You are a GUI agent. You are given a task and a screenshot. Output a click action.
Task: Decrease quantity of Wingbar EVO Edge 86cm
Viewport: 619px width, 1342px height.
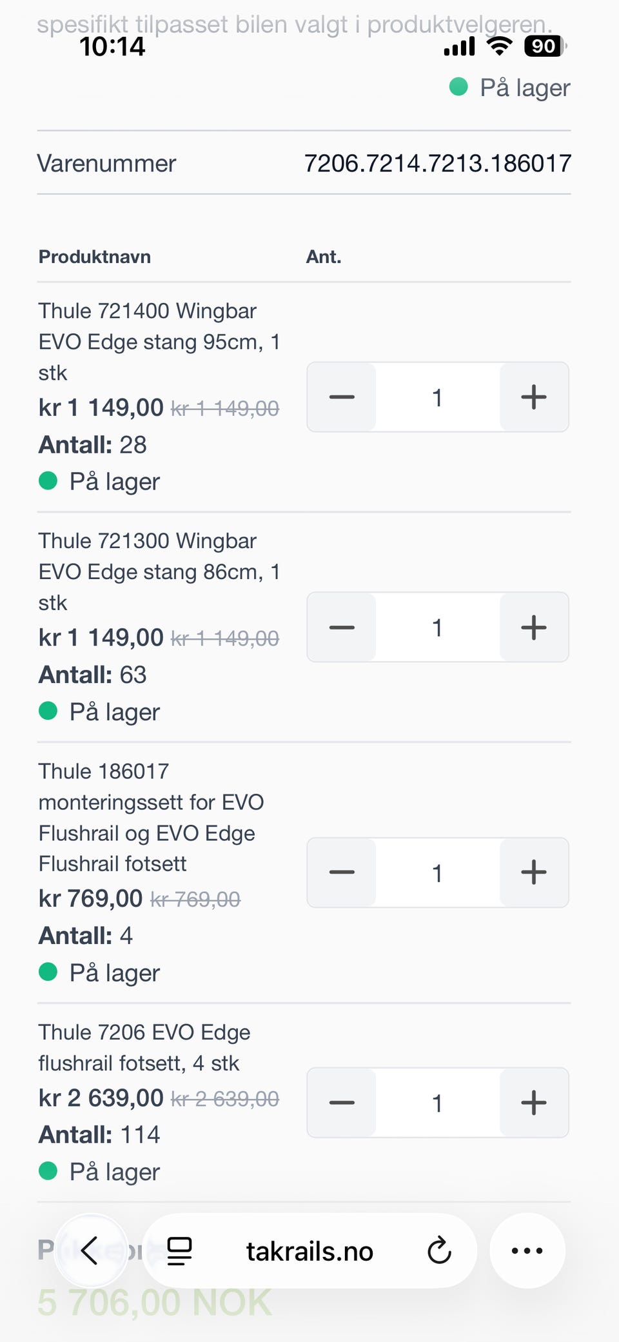(342, 627)
